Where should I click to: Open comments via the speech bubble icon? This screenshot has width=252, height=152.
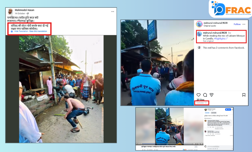click(x=204, y=95)
